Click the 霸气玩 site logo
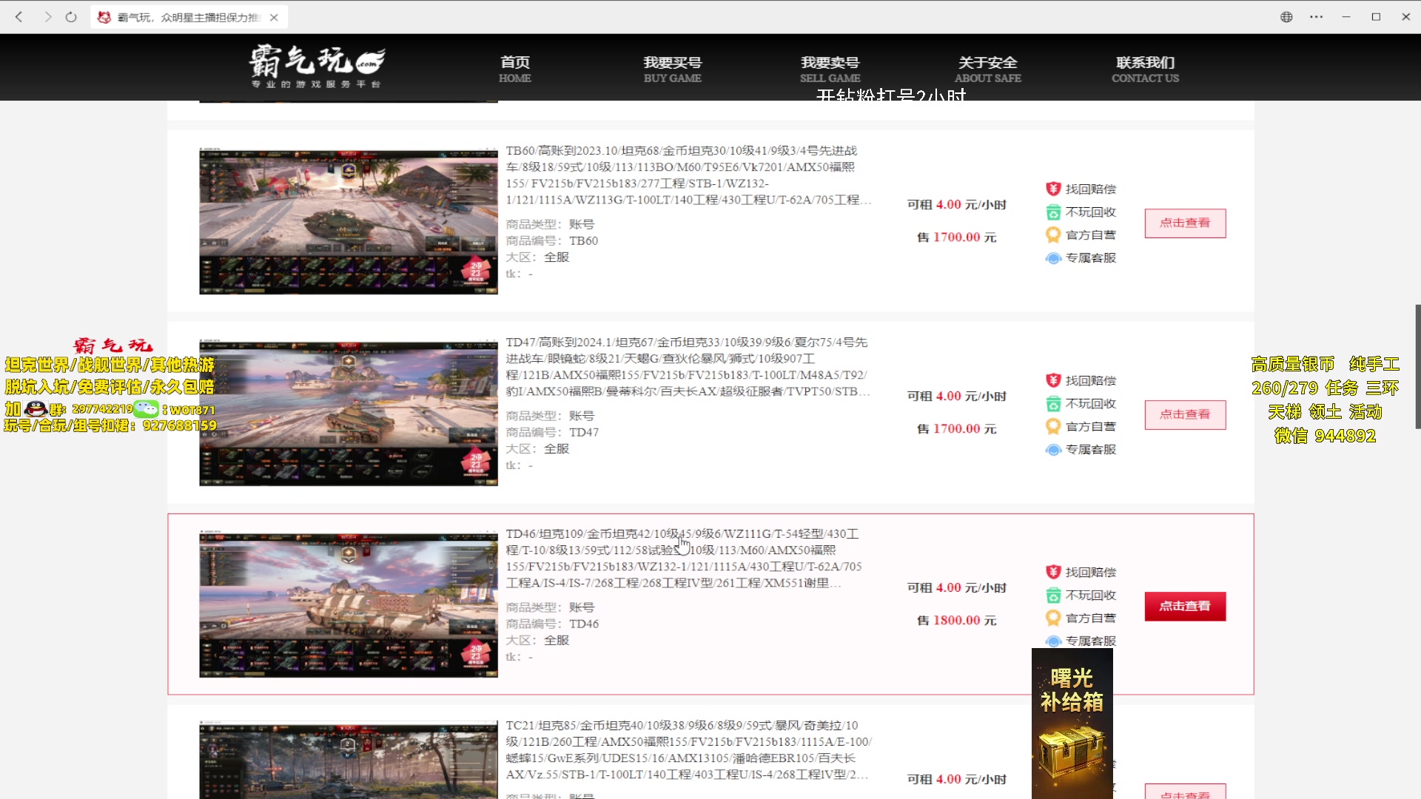Image resolution: width=1421 pixels, height=799 pixels. pos(317,67)
